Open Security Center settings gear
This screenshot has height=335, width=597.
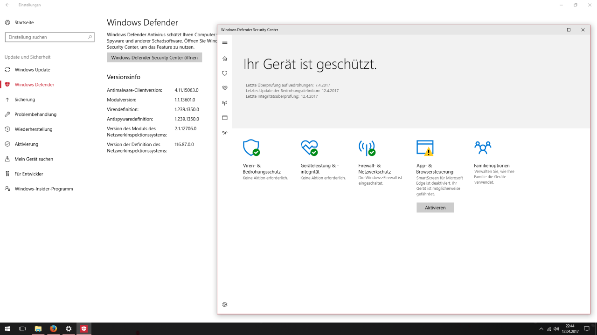pos(225,305)
